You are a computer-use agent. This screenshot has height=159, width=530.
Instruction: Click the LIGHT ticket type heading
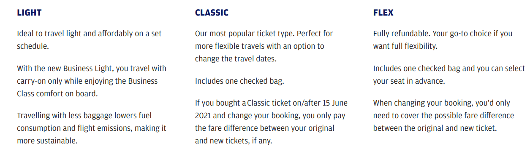click(x=29, y=13)
